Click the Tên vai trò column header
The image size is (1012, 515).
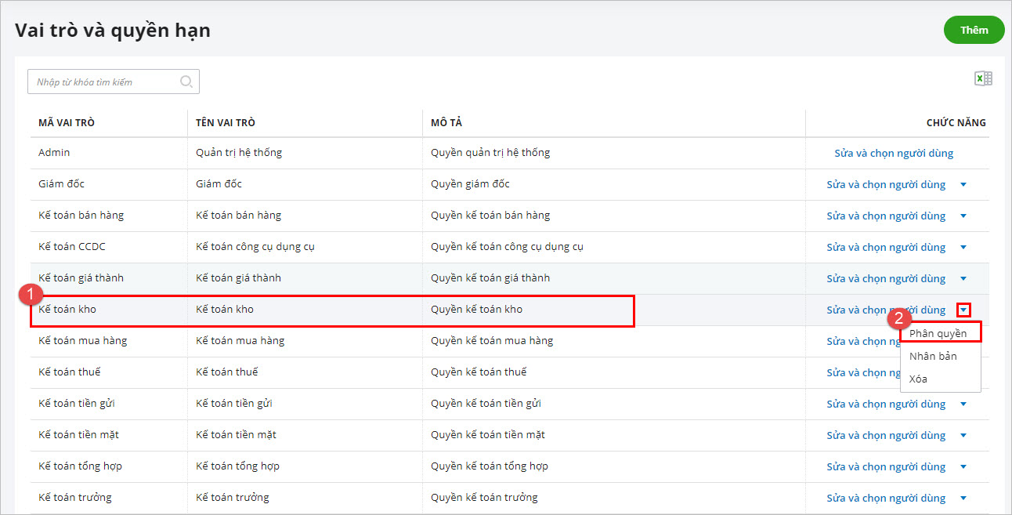[226, 123]
